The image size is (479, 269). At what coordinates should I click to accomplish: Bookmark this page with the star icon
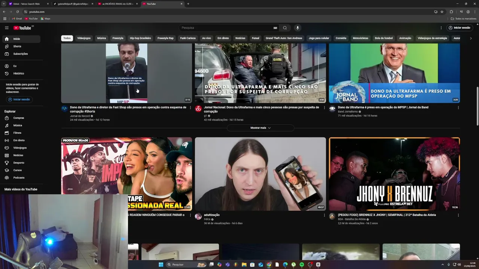[x=442, y=12]
